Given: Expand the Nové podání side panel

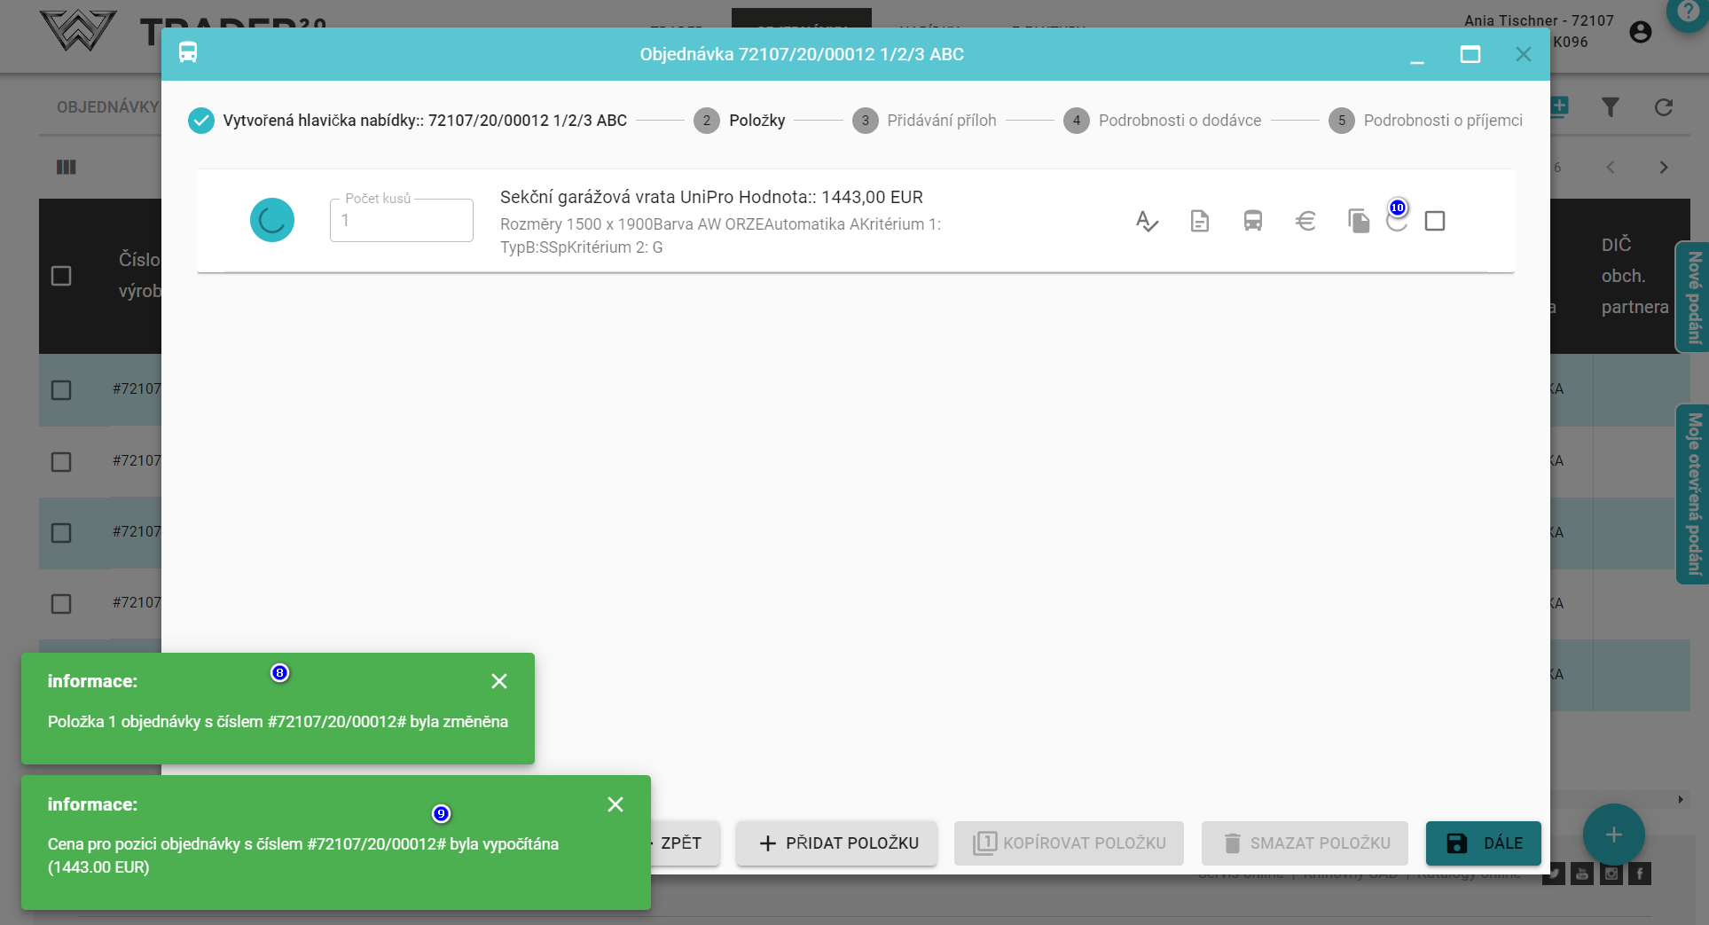Looking at the screenshot, I should [1692, 297].
